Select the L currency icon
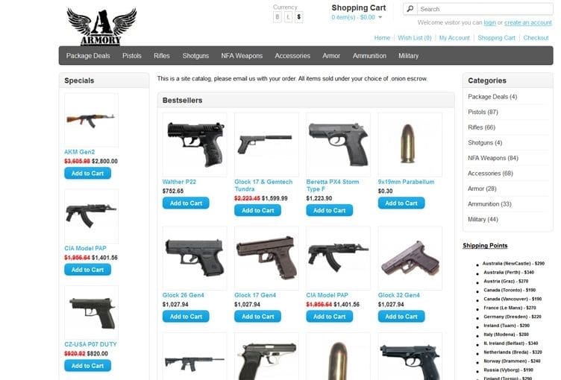Screen dimensions: 561x380 pos(288,17)
